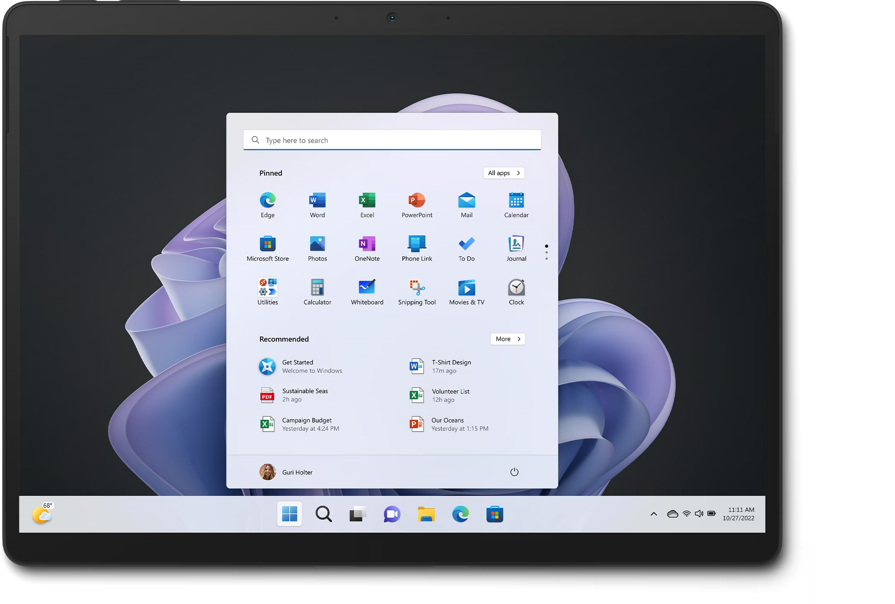
Task: Go to second pinned page dot
Action: pyautogui.click(x=546, y=252)
